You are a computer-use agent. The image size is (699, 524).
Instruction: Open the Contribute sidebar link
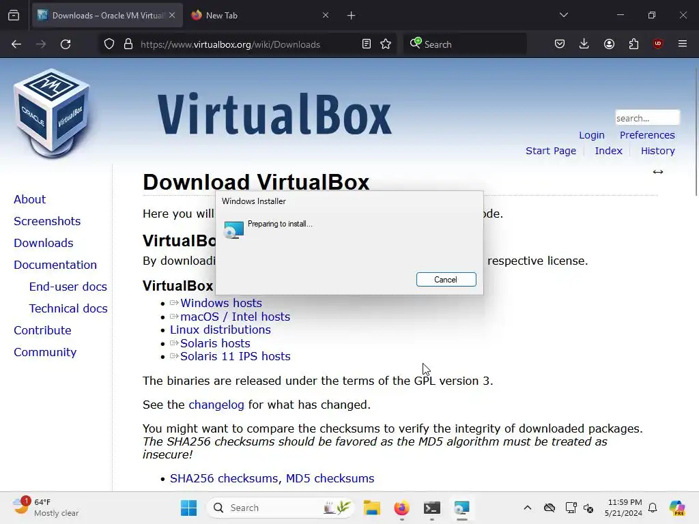tap(42, 330)
